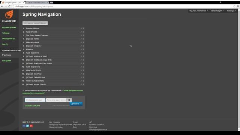Open Challonge Facebook page icon in footer
Screen dimensions: 240x135
click(x=24, y=126)
